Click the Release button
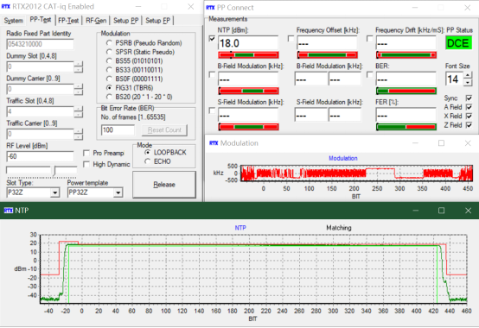 pos(164,185)
